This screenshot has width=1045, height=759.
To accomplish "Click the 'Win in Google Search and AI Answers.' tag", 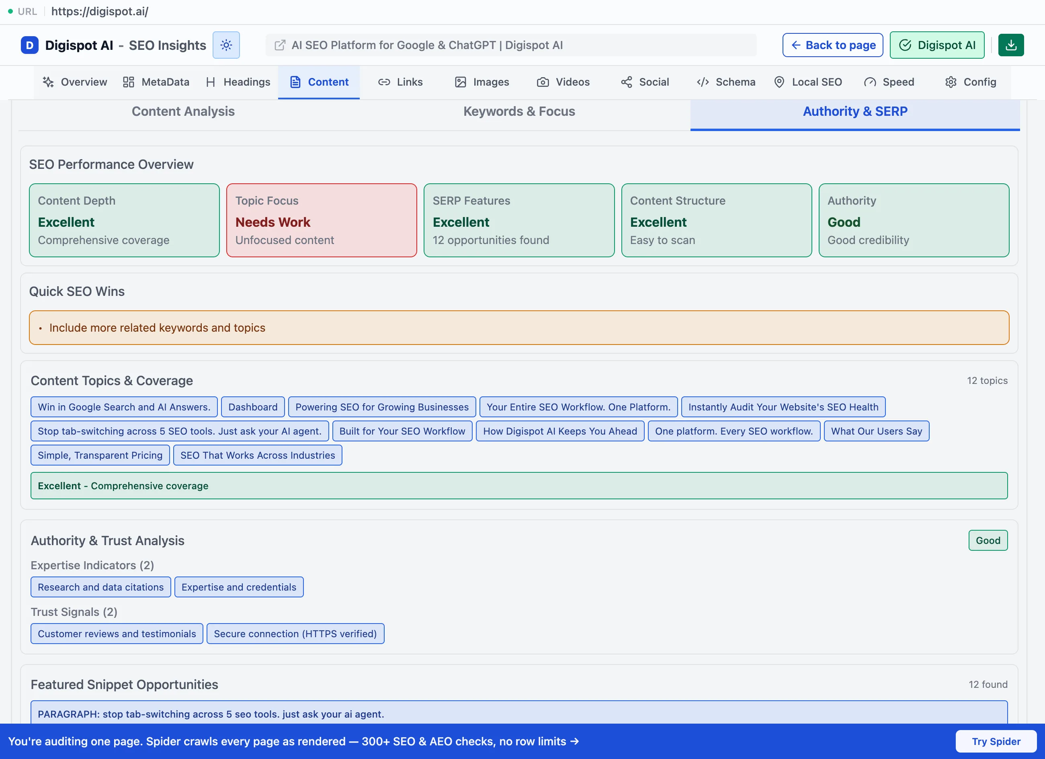I will coord(124,407).
